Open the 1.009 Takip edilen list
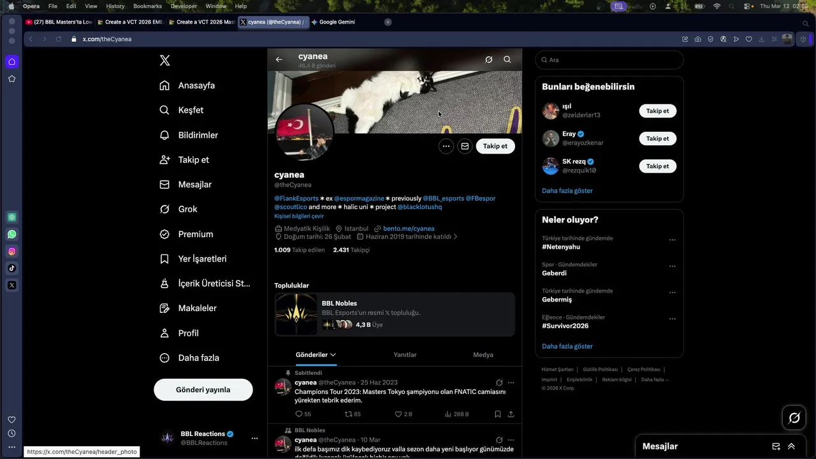The image size is (816, 459). (300, 250)
